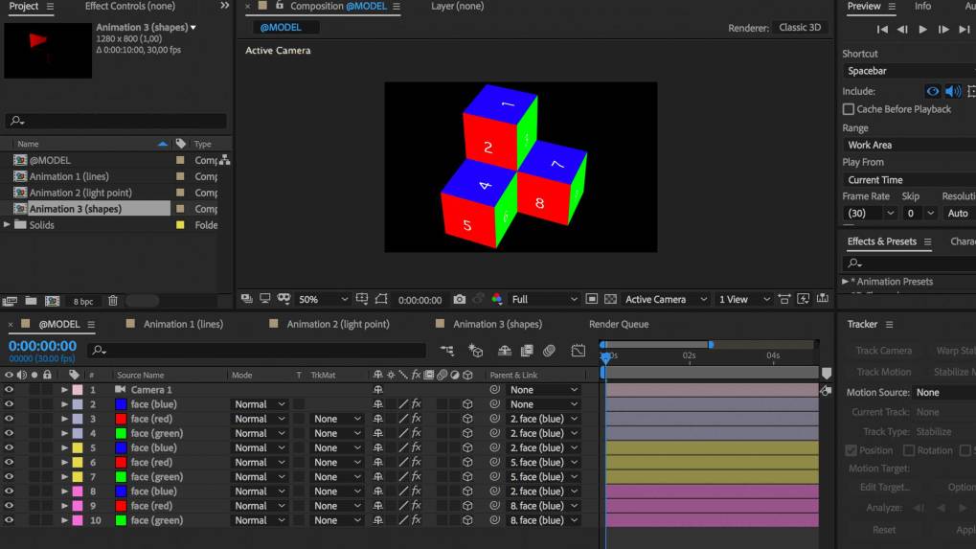976x549 pixels.
Task: Jump to first frame in Preview panel
Action: click(882, 30)
